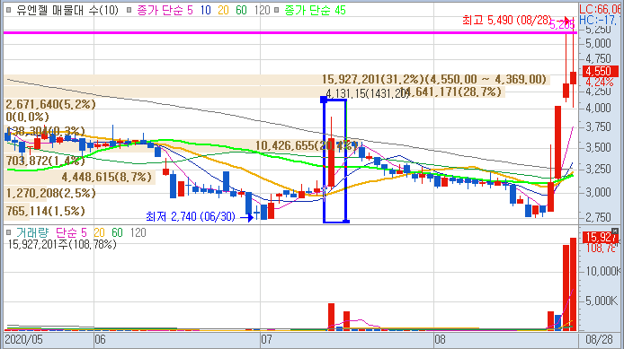The height and width of the screenshot is (349, 624).
Task: Click the 4,750 level on the price axis
Action: [x=598, y=59]
